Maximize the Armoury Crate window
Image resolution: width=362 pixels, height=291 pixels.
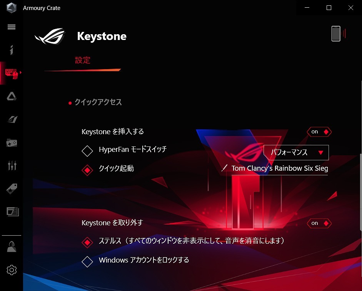coord(329,8)
